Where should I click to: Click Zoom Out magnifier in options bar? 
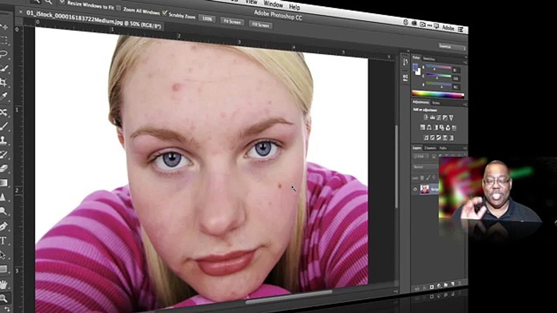pyautogui.click(x=49, y=2)
